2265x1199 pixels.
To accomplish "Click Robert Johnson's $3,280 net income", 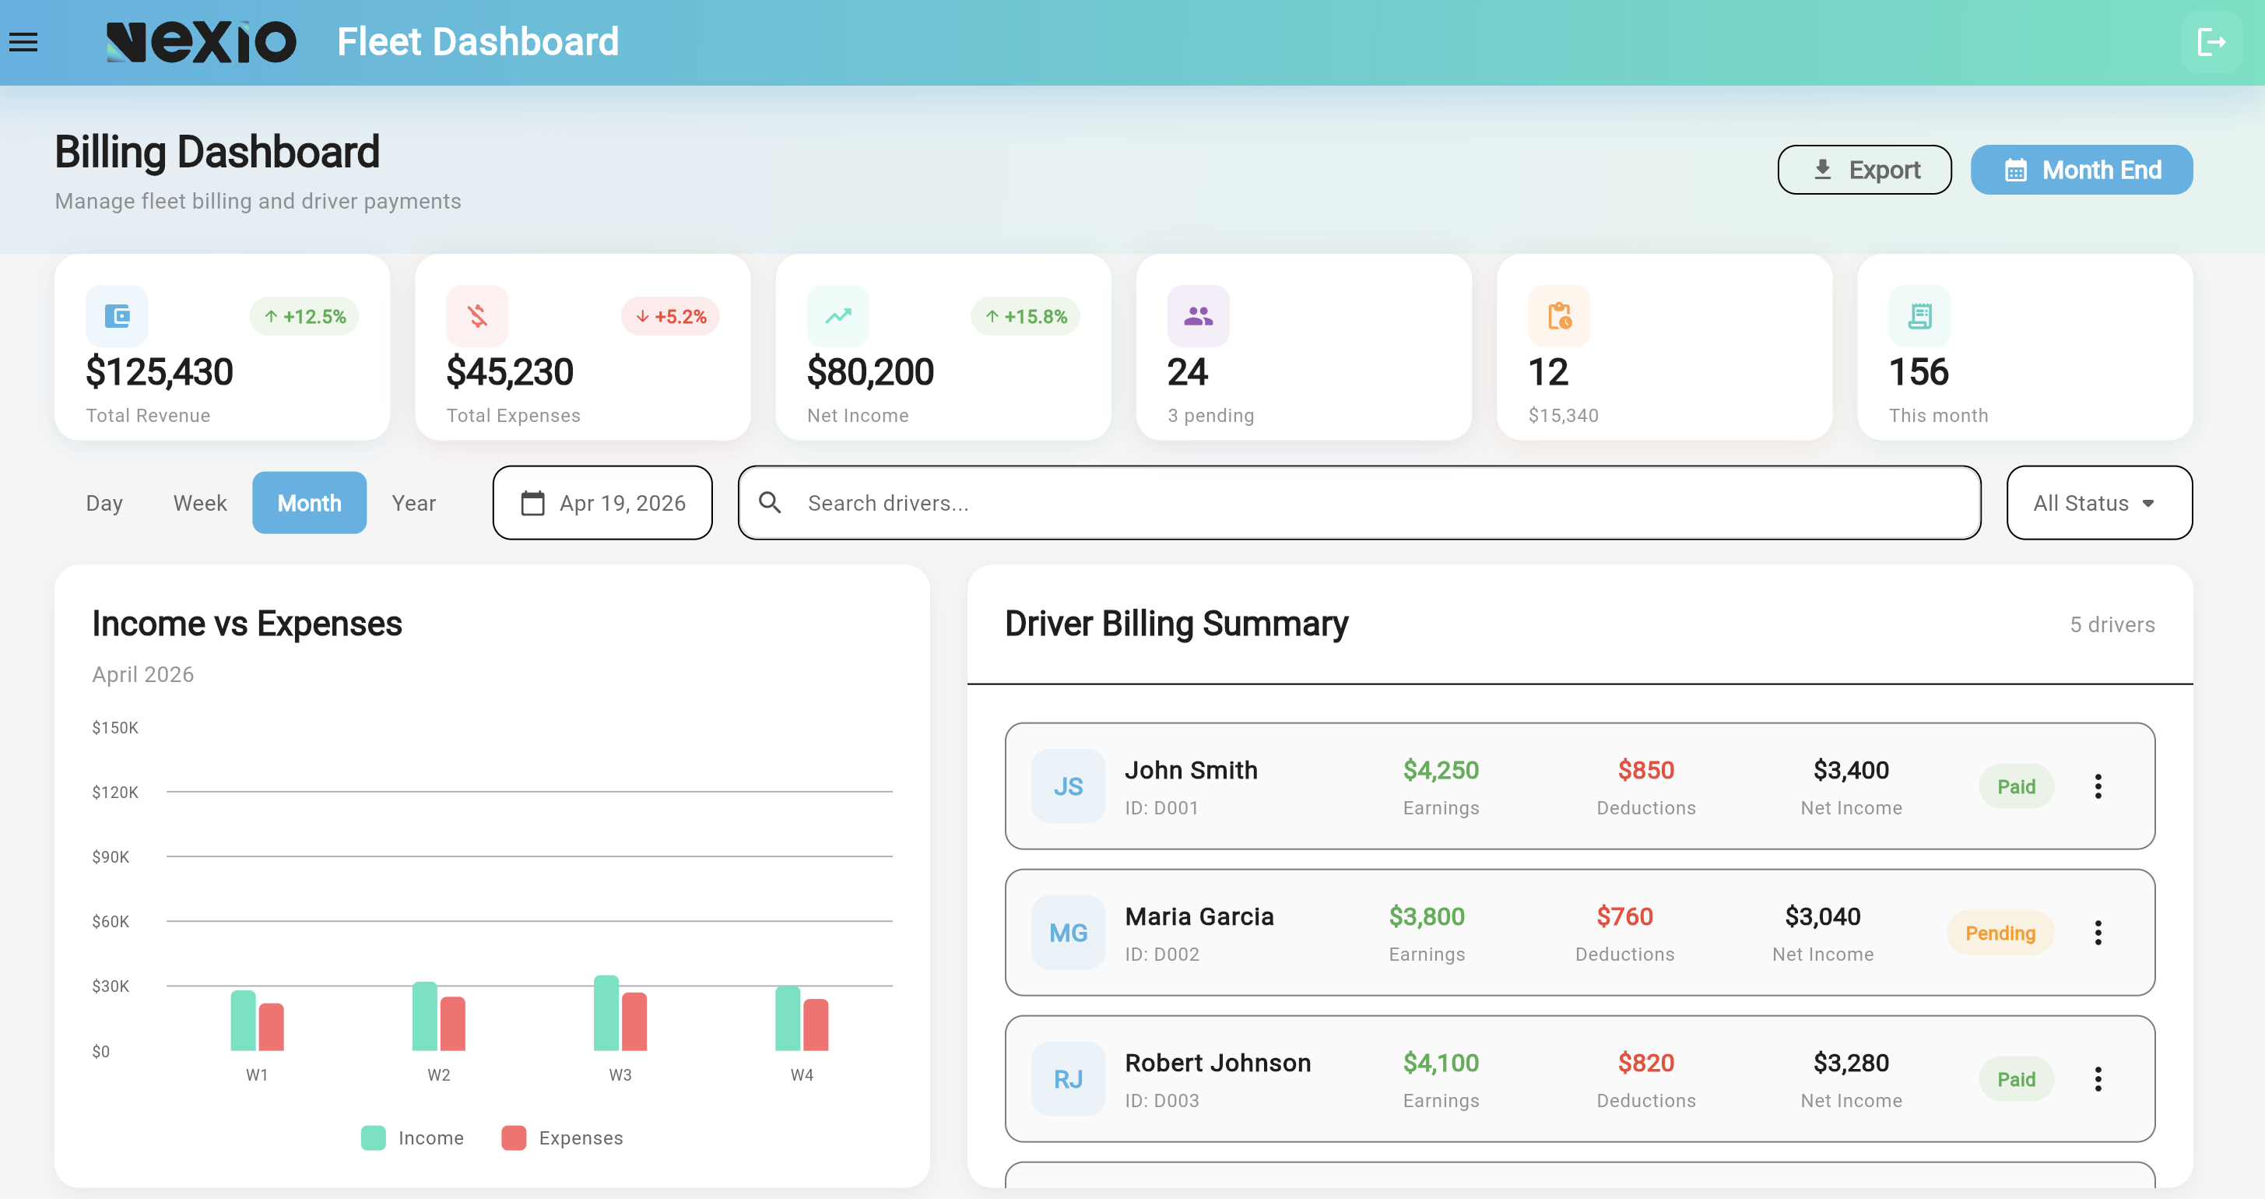I will click(x=1851, y=1064).
